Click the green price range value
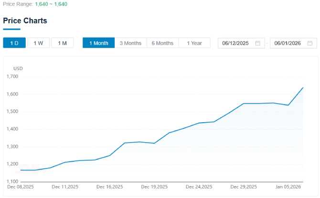Viewport: 320px width, 198px height. (x=51, y=4)
